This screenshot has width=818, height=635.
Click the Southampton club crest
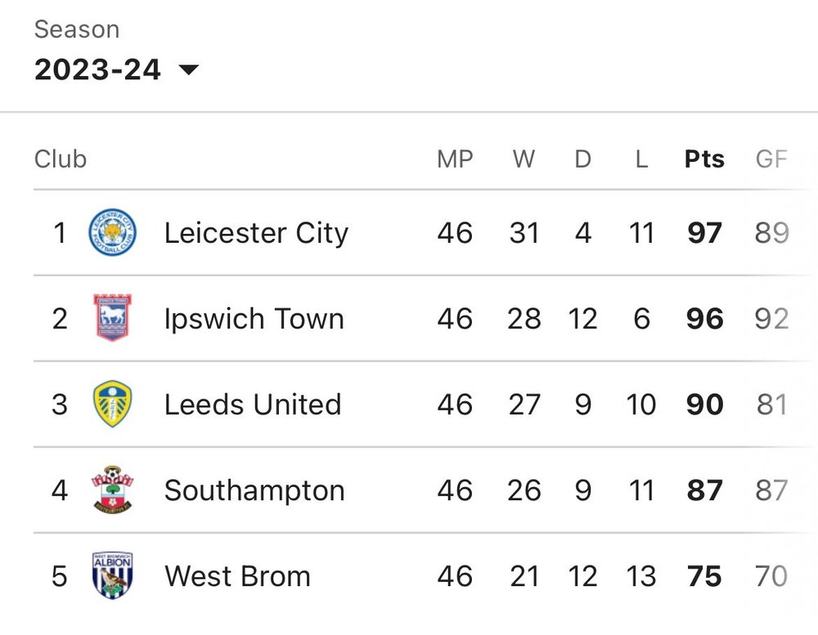(x=113, y=490)
